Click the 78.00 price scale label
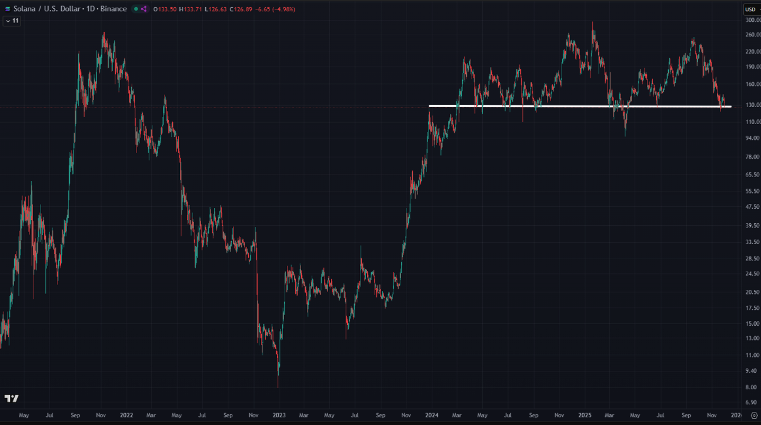Viewport: 761px width, 425px height. [x=753, y=157]
